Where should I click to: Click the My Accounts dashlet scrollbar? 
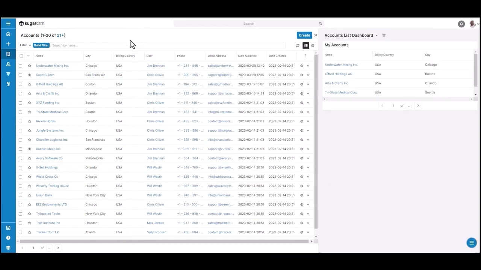[x=475, y=70]
